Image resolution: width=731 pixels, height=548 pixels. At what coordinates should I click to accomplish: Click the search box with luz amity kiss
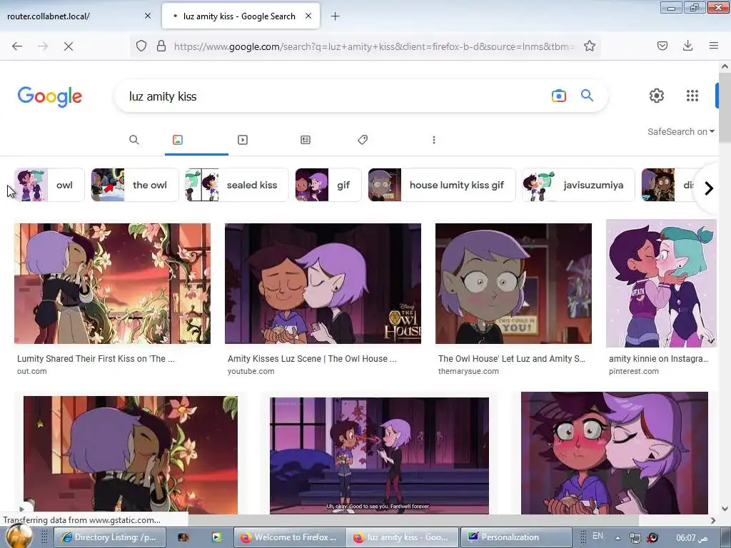336,96
